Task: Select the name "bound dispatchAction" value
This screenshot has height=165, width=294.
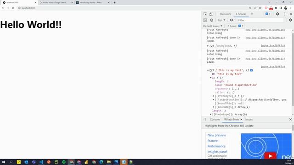Action: click(241, 85)
